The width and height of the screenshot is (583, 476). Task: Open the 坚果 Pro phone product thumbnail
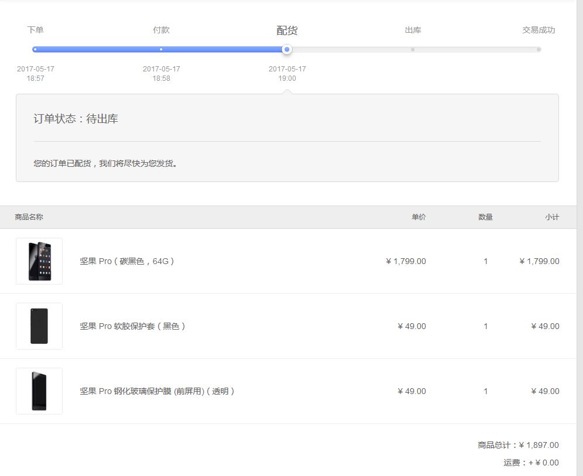[39, 261]
